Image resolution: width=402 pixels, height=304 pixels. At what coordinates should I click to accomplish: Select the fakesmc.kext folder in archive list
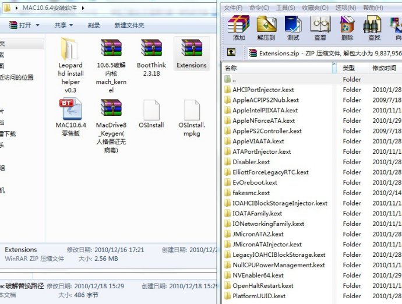pos(251,193)
